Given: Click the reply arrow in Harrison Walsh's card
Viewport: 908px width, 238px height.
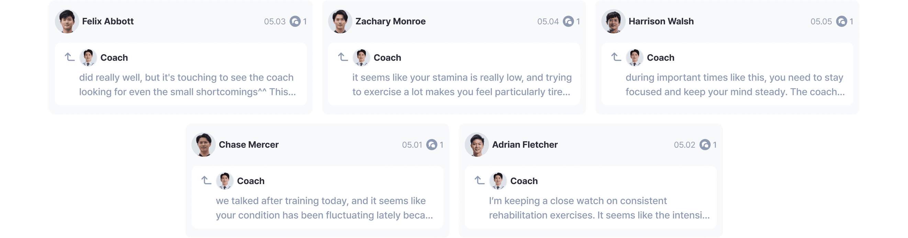Looking at the screenshot, I should coord(616,57).
